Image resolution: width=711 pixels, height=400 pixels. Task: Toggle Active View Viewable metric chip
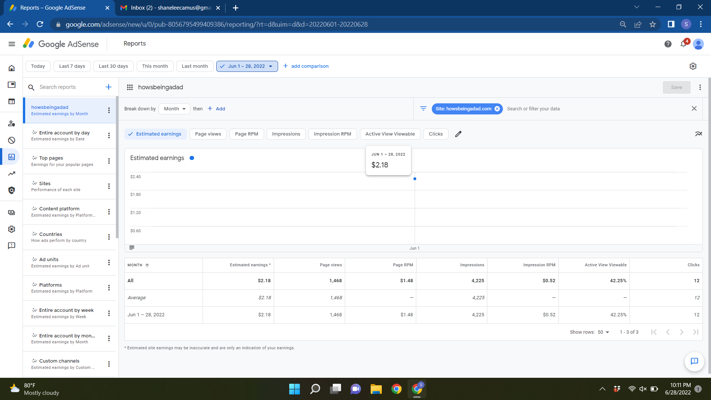coord(390,134)
